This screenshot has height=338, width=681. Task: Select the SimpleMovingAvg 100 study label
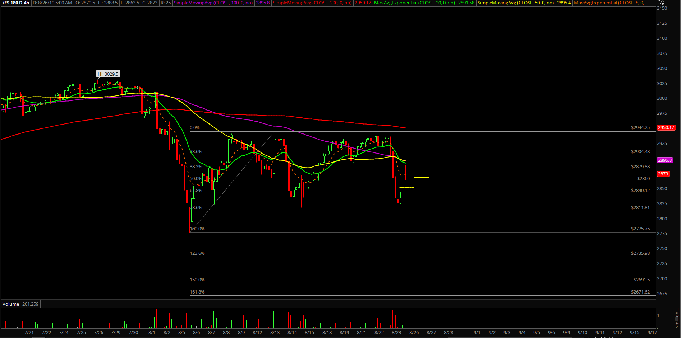point(213,3)
